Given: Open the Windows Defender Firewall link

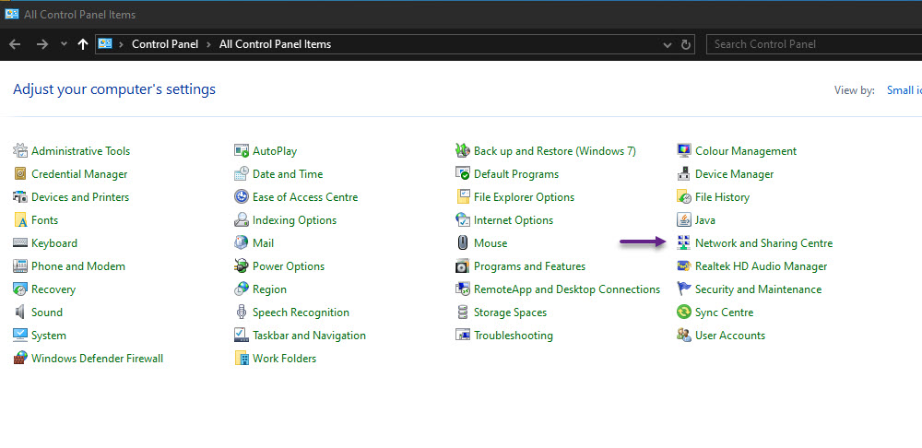Looking at the screenshot, I should click(x=97, y=358).
